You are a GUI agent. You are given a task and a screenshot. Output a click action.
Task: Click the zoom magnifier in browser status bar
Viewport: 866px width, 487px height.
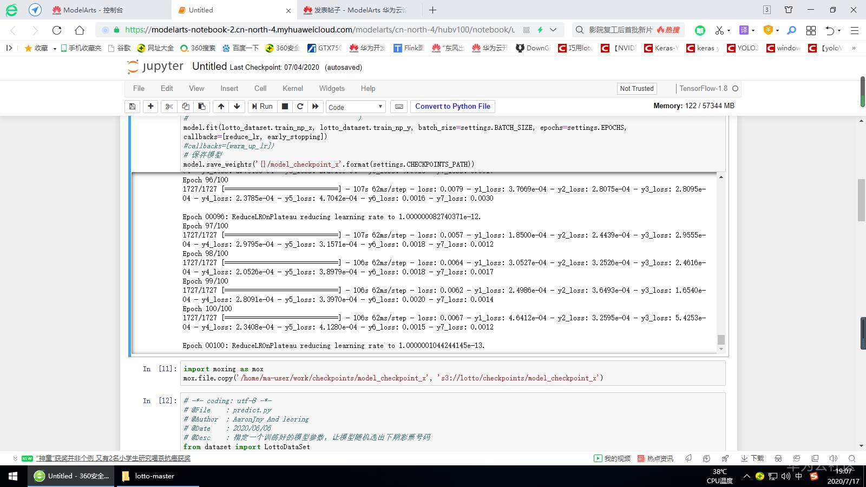(852, 458)
